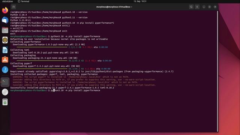Click 'Defaulting to user installation' line
240x135 pixels.
click(59, 39)
